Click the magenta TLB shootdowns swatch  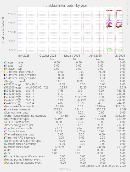pos(4,132)
